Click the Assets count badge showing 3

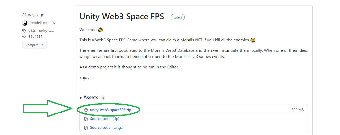[103, 98]
